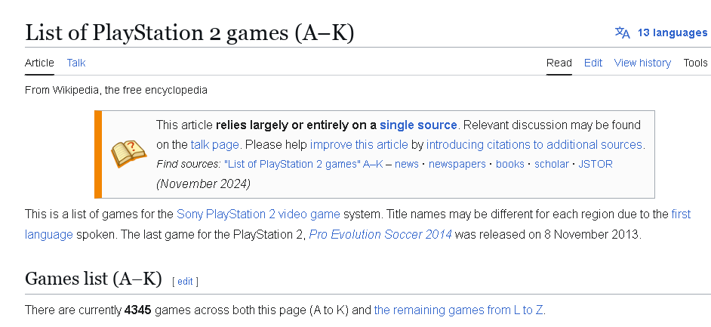Click 'introducing citations to additional sources' link

click(x=534, y=144)
